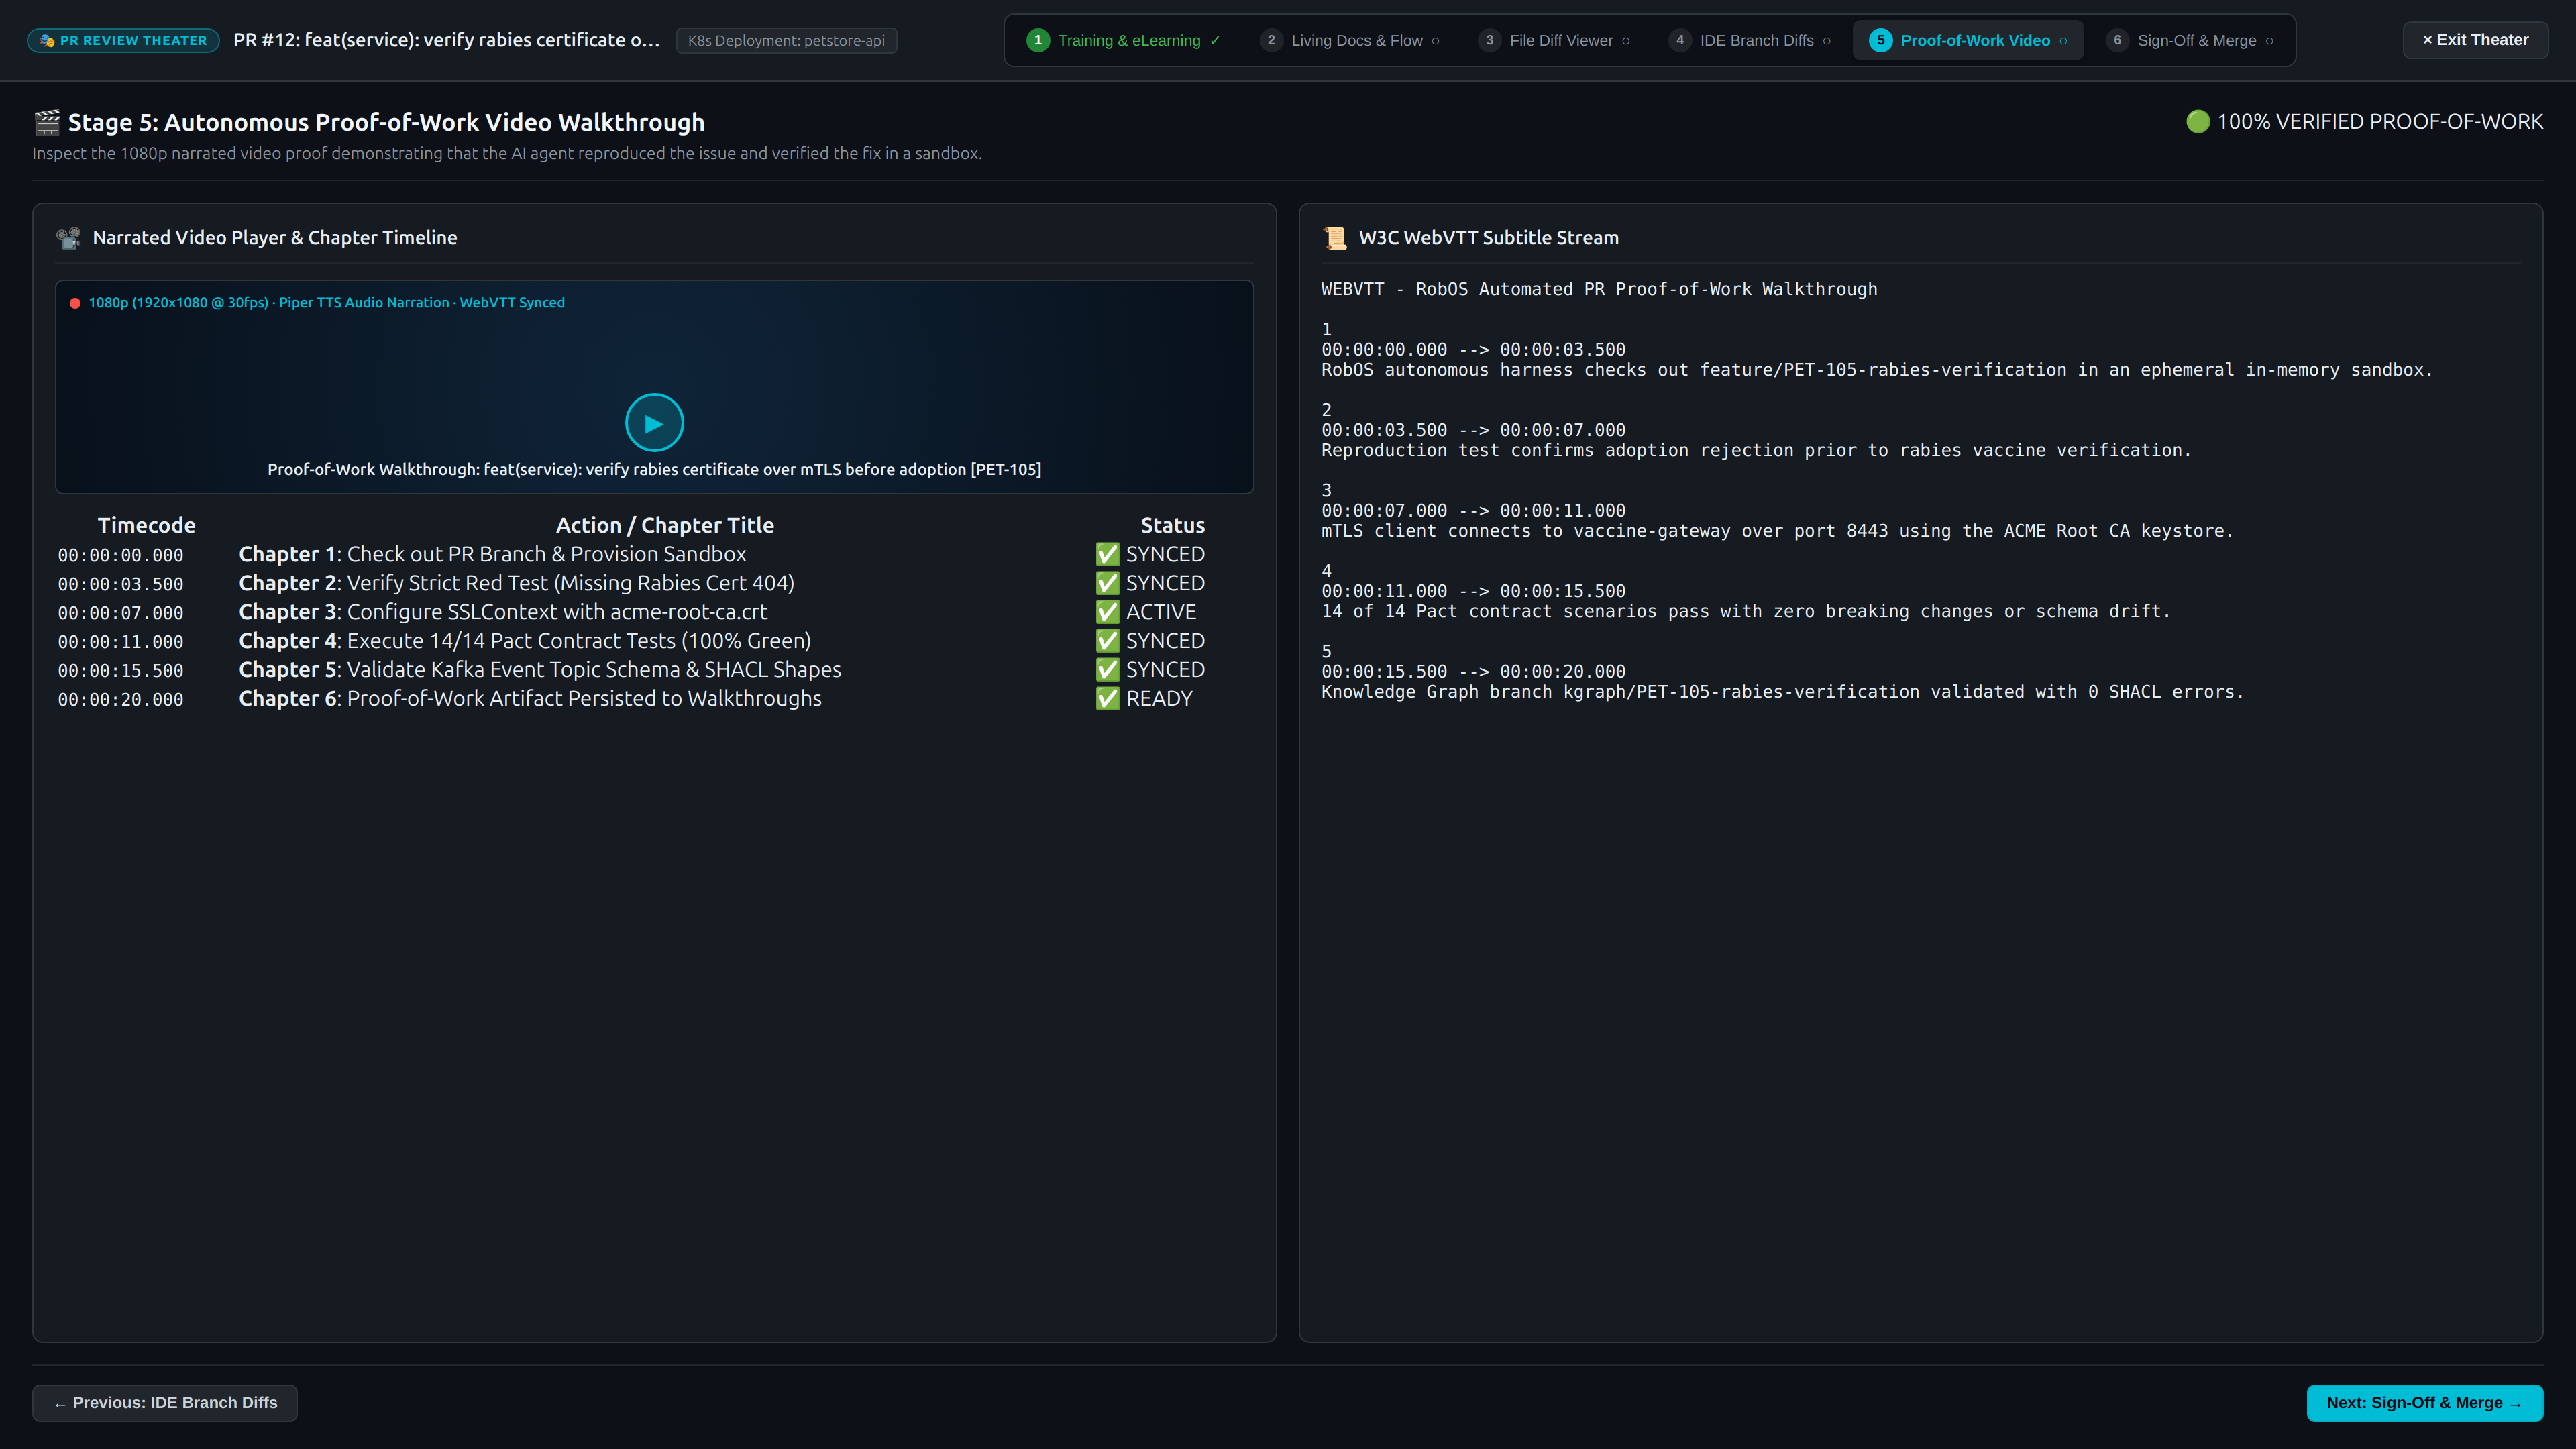Jump to timecode 00:00:20.000
Viewport: 2576px width, 1449px height.
pyautogui.click(x=120, y=700)
